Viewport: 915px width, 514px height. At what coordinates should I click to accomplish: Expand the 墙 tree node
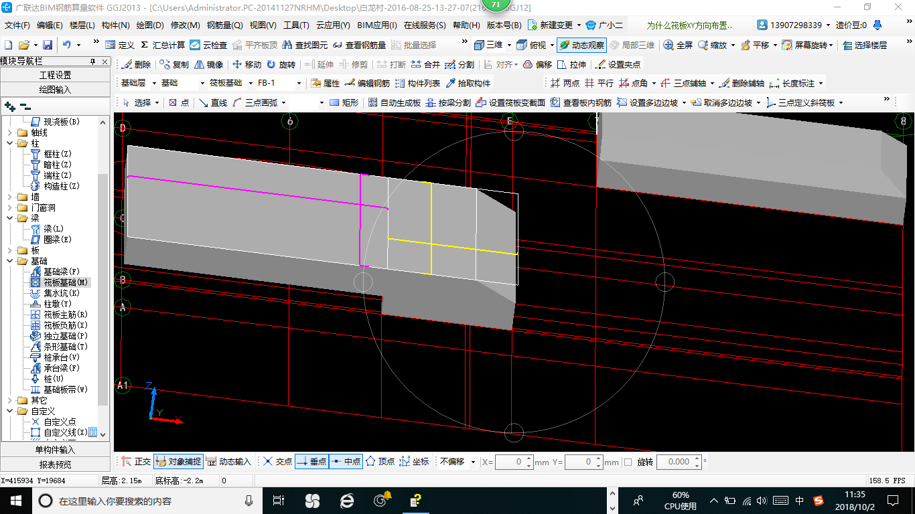coord(10,197)
